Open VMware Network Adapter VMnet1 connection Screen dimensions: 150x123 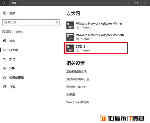[x=95, y=25]
